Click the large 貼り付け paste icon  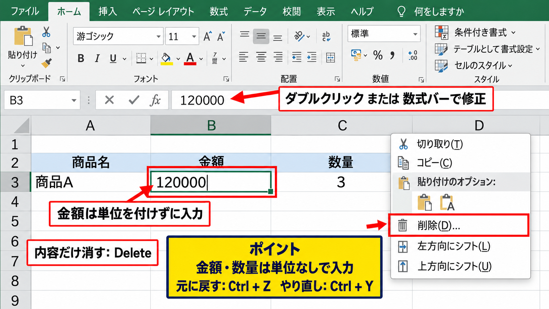[23, 36]
